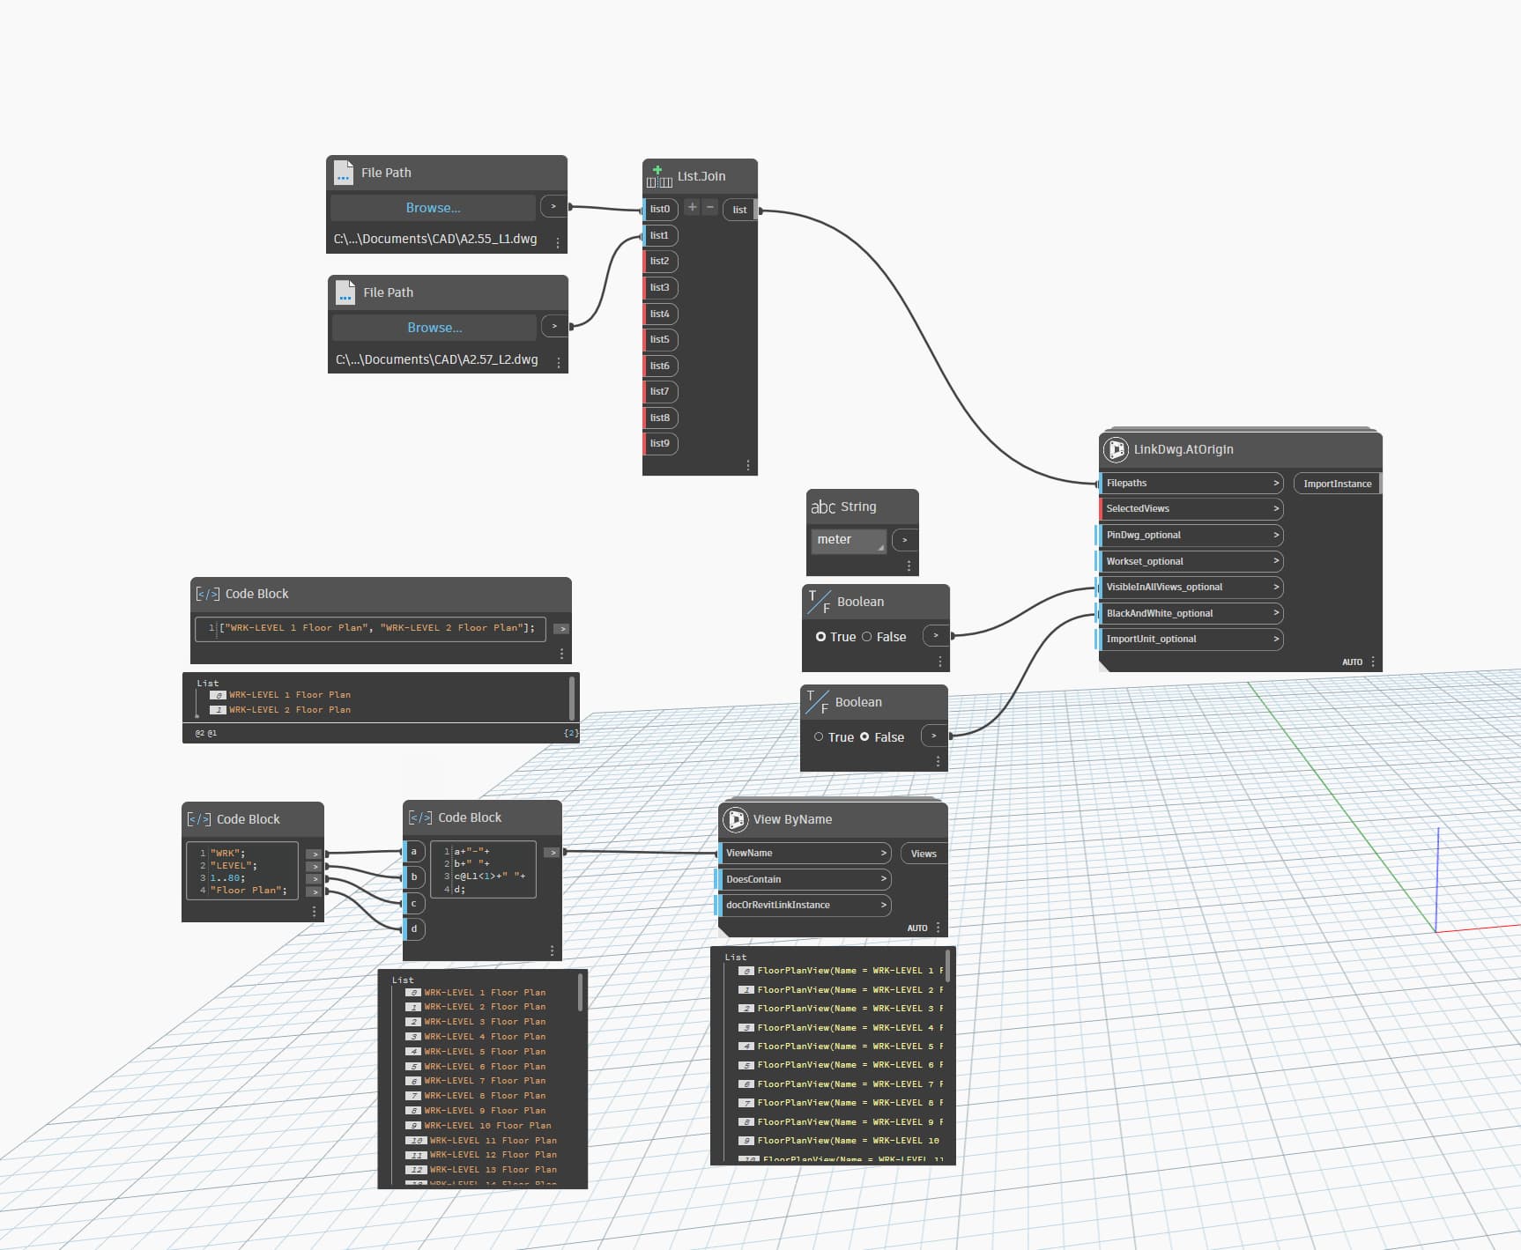
Task: Open the three-dot menu on the A2.57_L2.dwg File Path node
Action: [559, 362]
